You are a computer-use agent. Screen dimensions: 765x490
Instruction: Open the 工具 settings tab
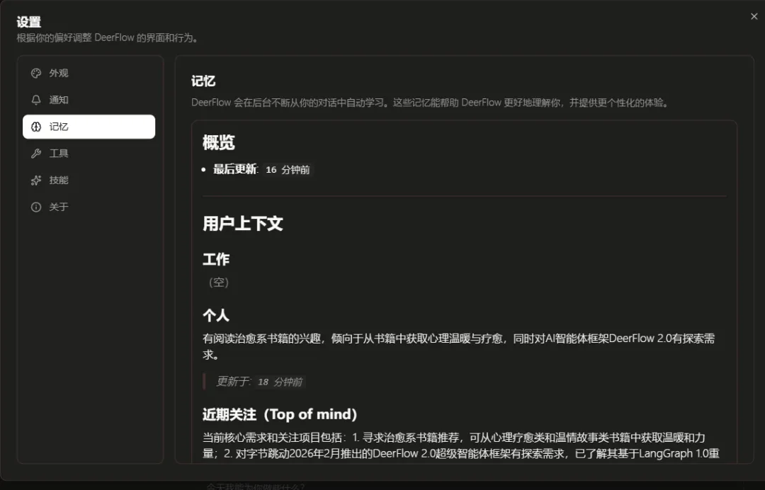(89, 154)
